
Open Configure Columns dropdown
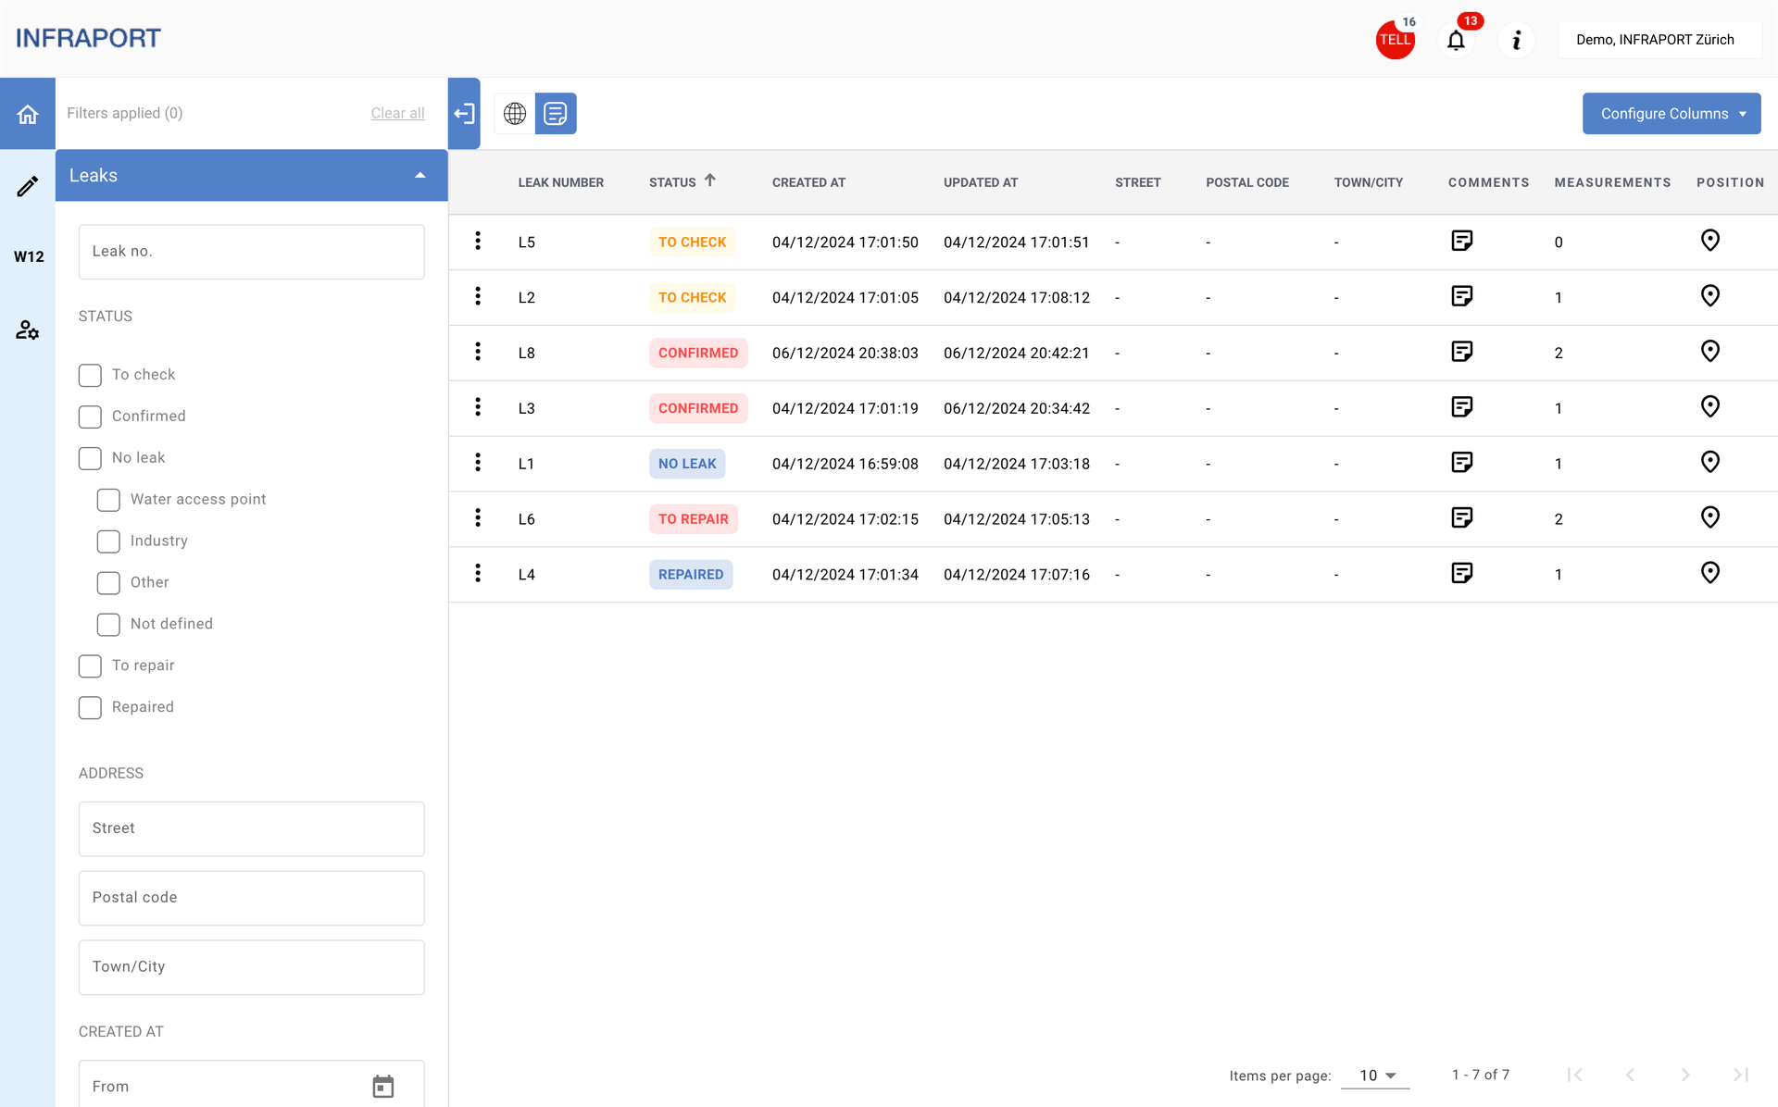point(1671,113)
